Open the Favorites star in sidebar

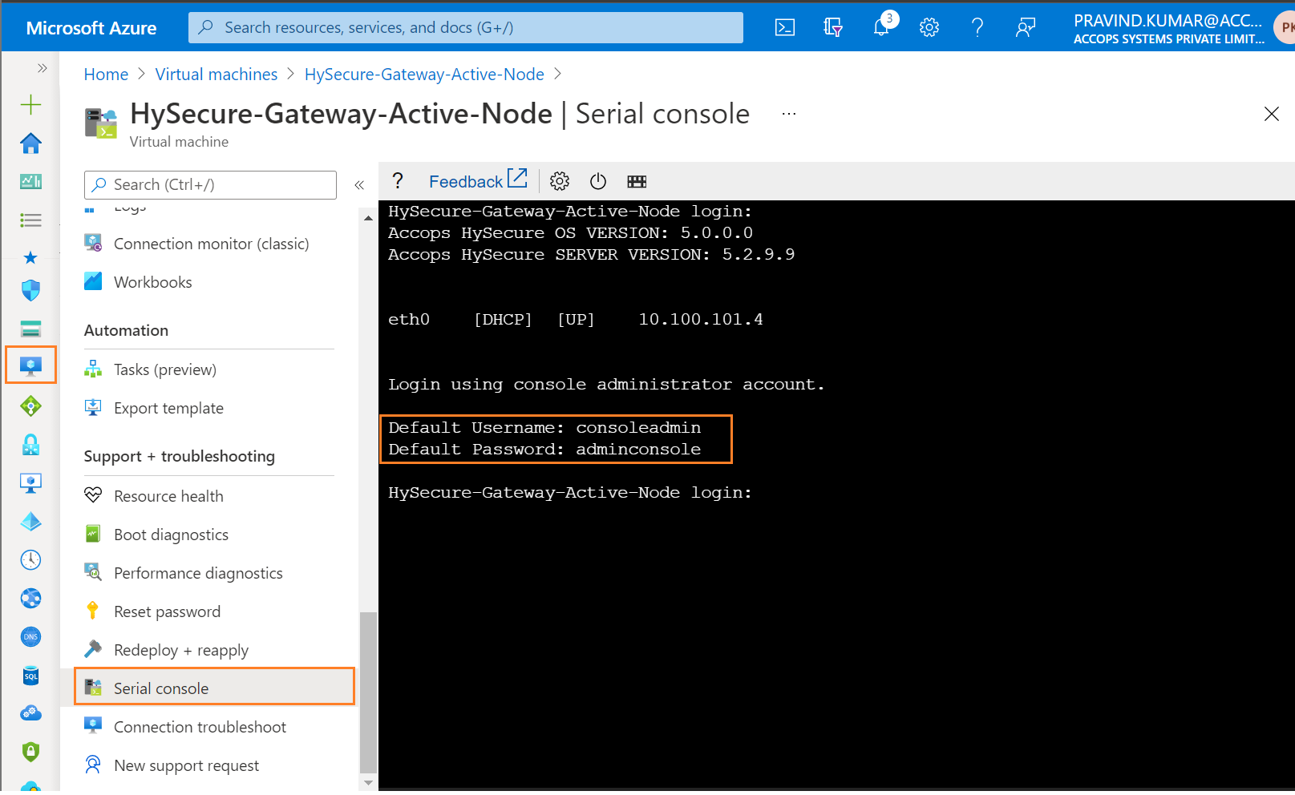pos(30,257)
